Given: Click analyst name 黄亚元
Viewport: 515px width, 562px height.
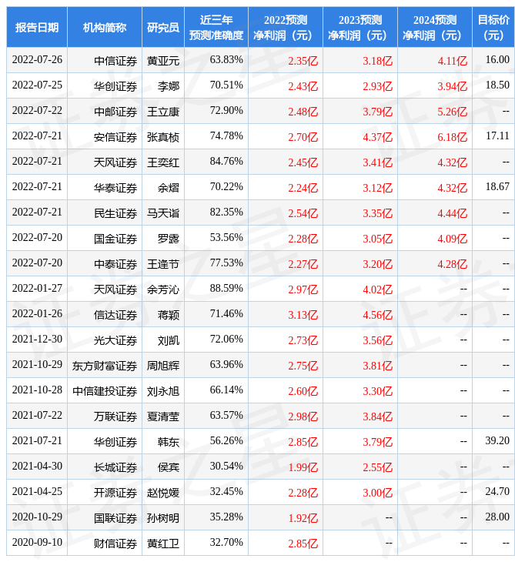Looking at the screenshot, I should coord(163,61).
